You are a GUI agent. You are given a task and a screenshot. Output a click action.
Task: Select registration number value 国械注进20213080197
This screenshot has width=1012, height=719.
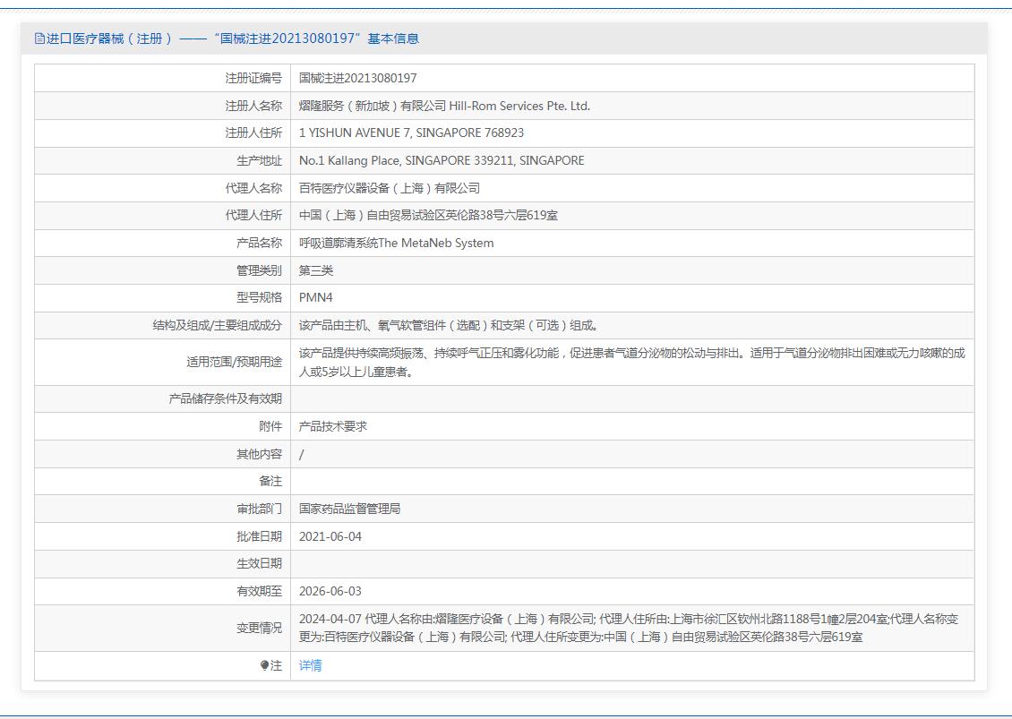click(357, 78)
